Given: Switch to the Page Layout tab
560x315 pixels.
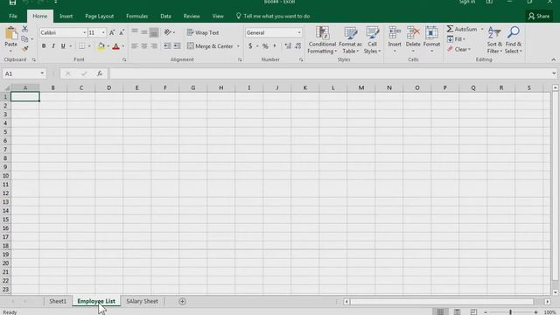Looking at the screenshot, I should [x=99, y=16].
